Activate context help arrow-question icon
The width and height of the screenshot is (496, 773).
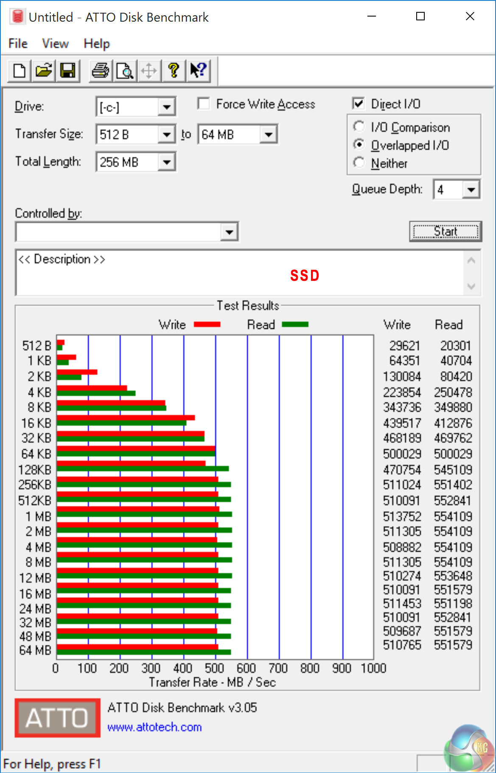(198, 70)
